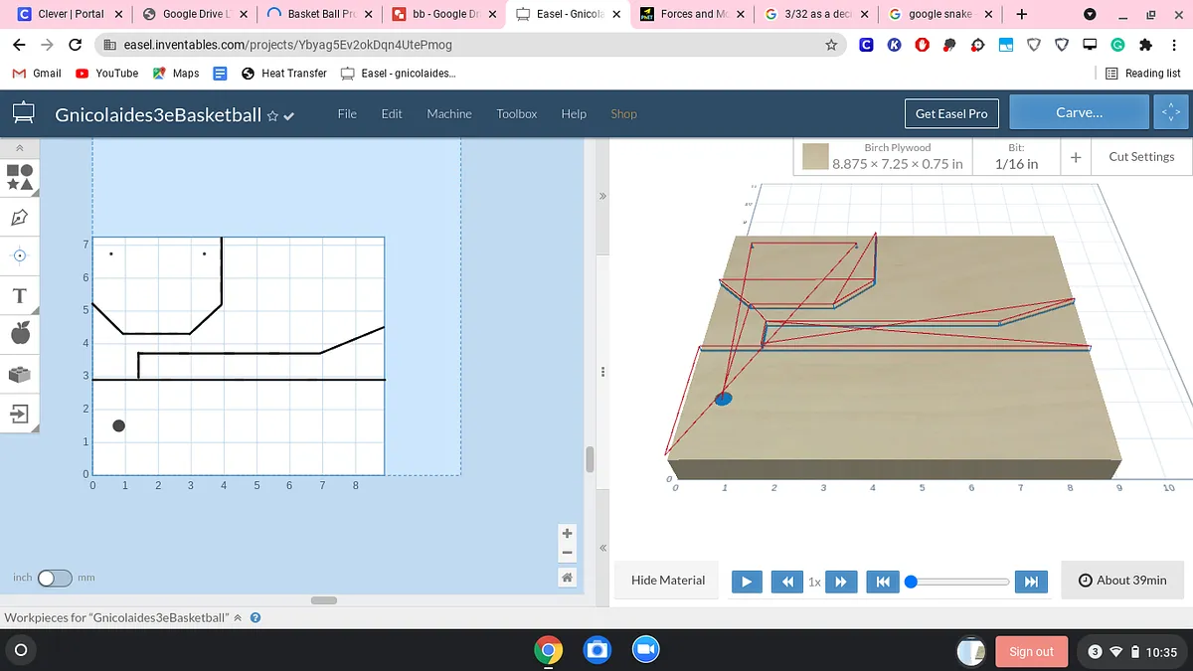Select the Pen drawing tool
The image size is (1193, 671).
tap(20, 217)
